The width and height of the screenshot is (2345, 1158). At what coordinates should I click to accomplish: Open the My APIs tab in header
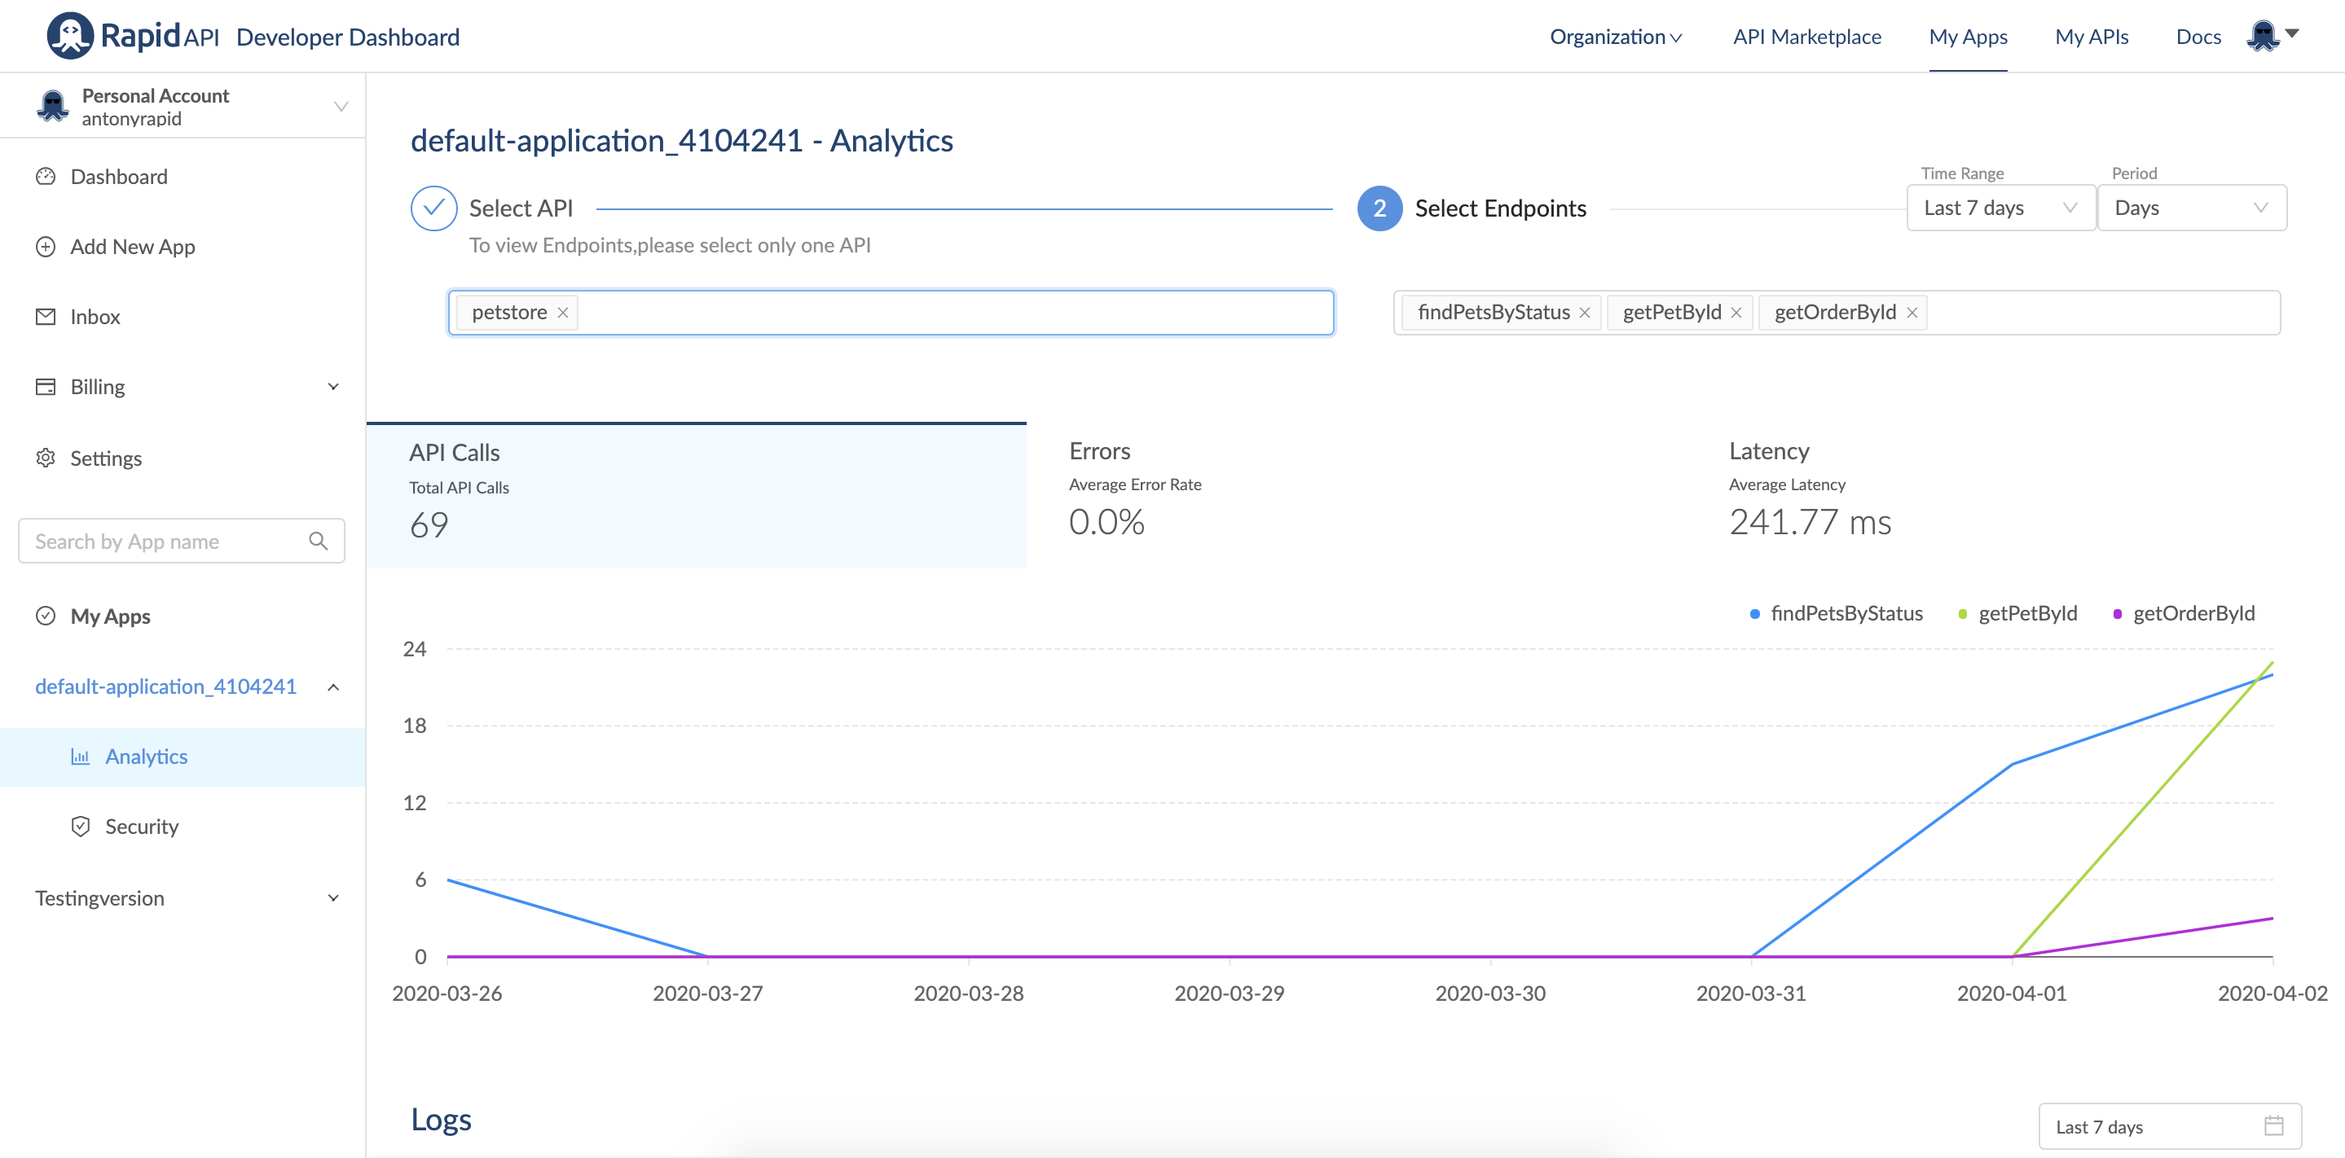(x=2091, y=37)
